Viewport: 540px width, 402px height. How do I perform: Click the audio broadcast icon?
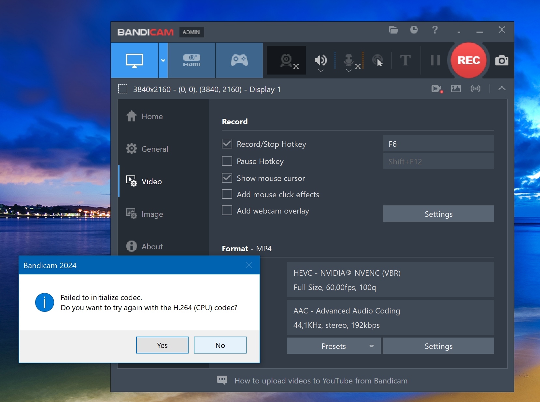(x=476, y=89)
